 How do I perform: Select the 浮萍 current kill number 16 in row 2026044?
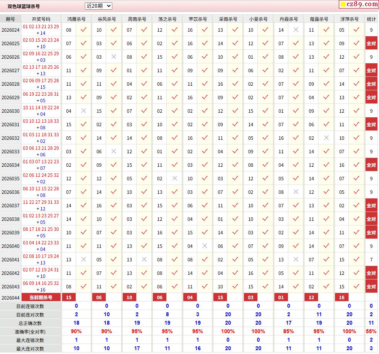[x=342, y=297]
